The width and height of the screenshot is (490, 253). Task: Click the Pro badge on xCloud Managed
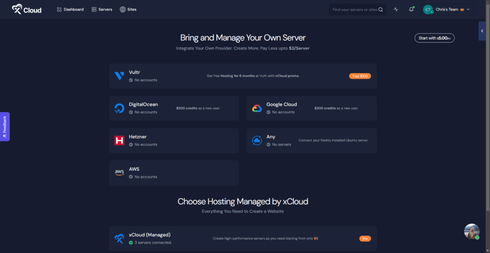tap(365, 239)
